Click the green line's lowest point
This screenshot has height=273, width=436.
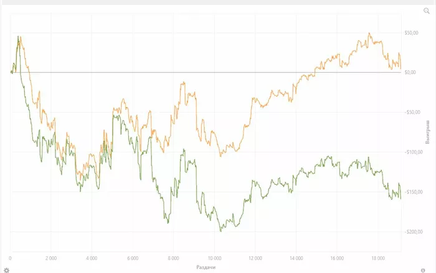(x=220, y=231)
